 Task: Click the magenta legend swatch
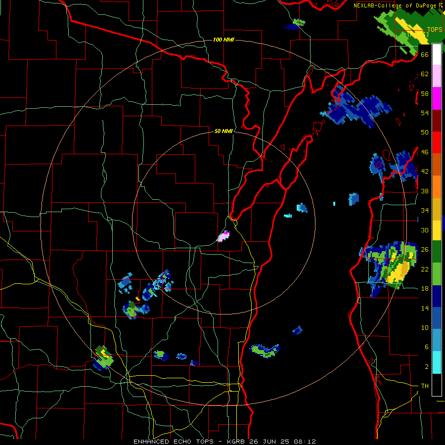437,98
